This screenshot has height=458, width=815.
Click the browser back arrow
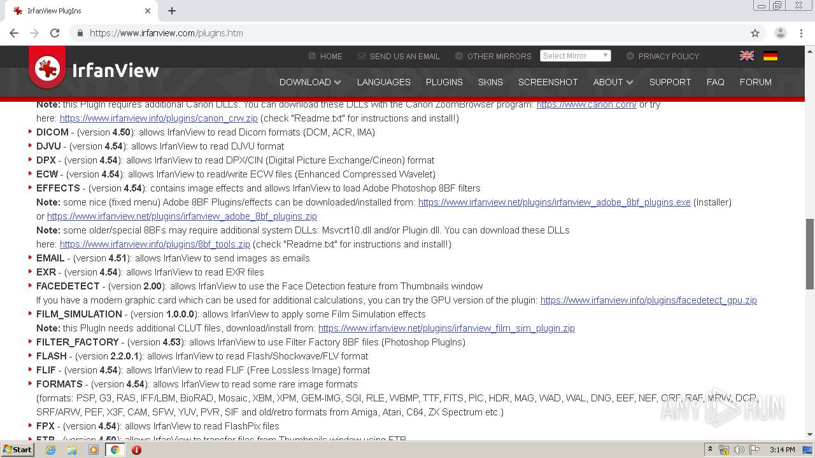[14, 33]
